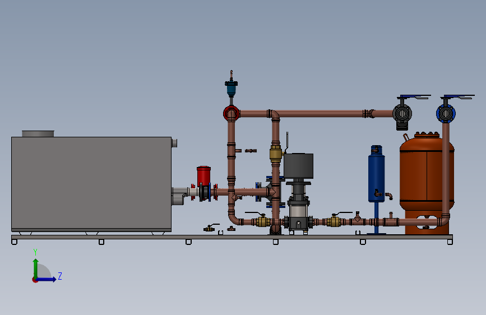
Task: Click the black butterfly valve body
Action: [x=402, y=114]
